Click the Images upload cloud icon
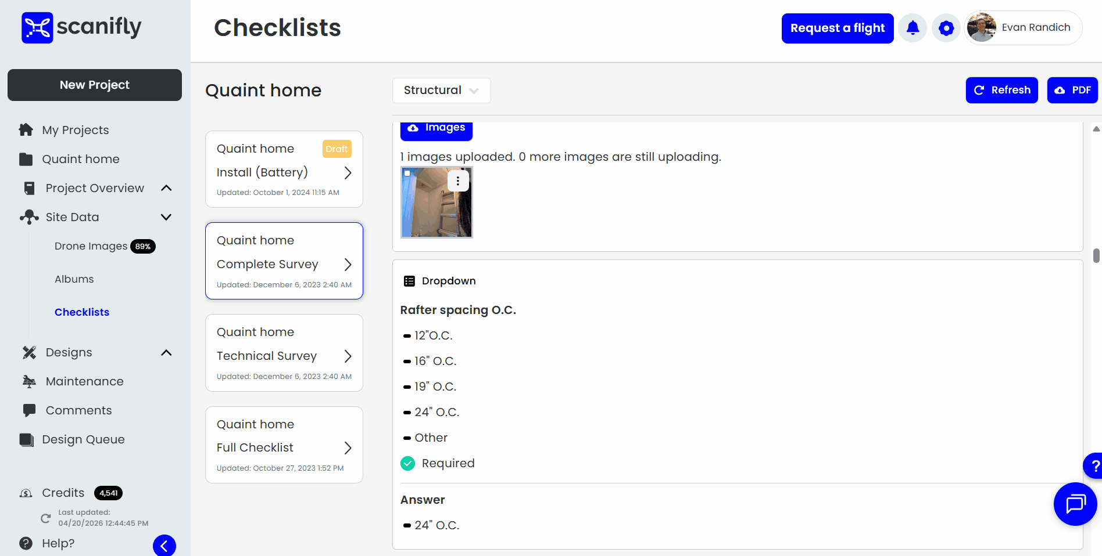The image size is (1102, 556). (x=413, y=127)
